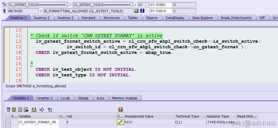Switch to the Diff tab
The width and height of the screenshot is (278, 128).
[262, 18]
